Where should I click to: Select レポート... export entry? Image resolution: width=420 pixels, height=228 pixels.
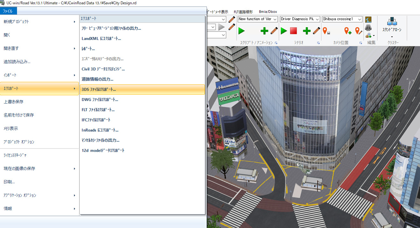point(142,49)
